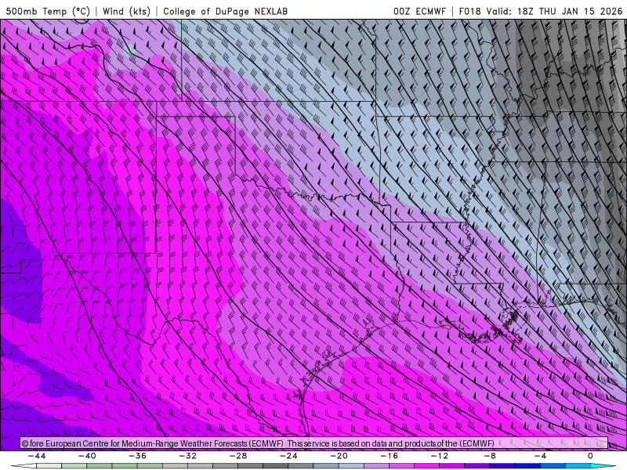Click the dark gray colorbar segment left of -24
The height and width of the screenshot is (470, 627).
(x=276, y=467)
